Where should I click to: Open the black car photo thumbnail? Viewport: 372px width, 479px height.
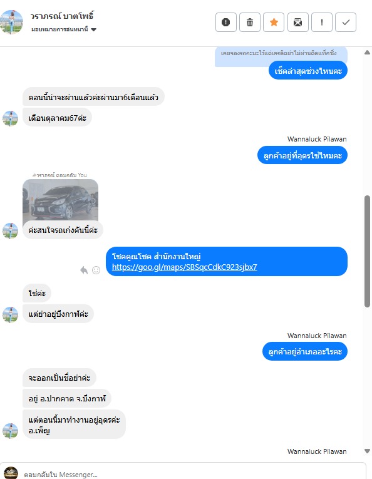click(x=61, y=200)
